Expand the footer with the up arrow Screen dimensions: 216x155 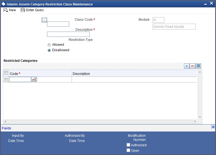click(x=213, y=127)
